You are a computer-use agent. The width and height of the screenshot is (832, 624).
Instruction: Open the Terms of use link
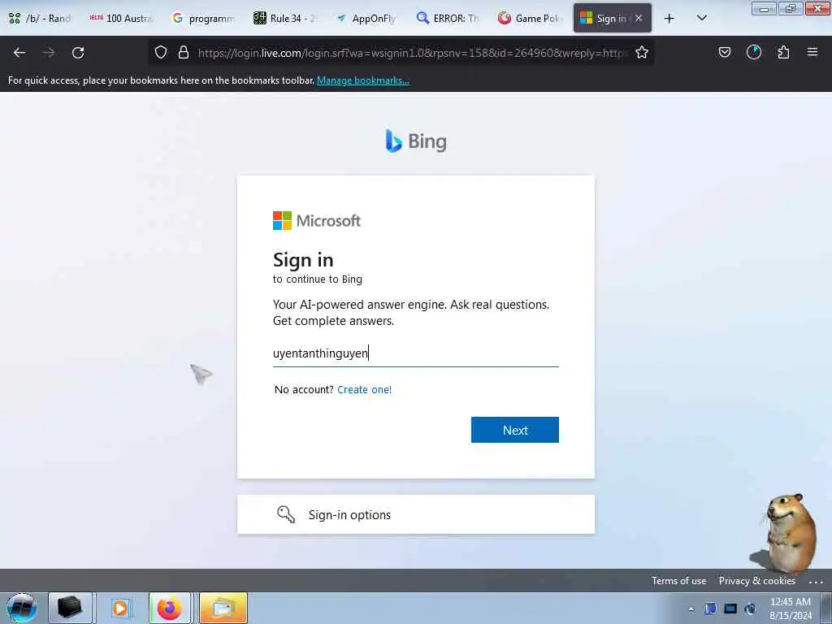(678, 580)
